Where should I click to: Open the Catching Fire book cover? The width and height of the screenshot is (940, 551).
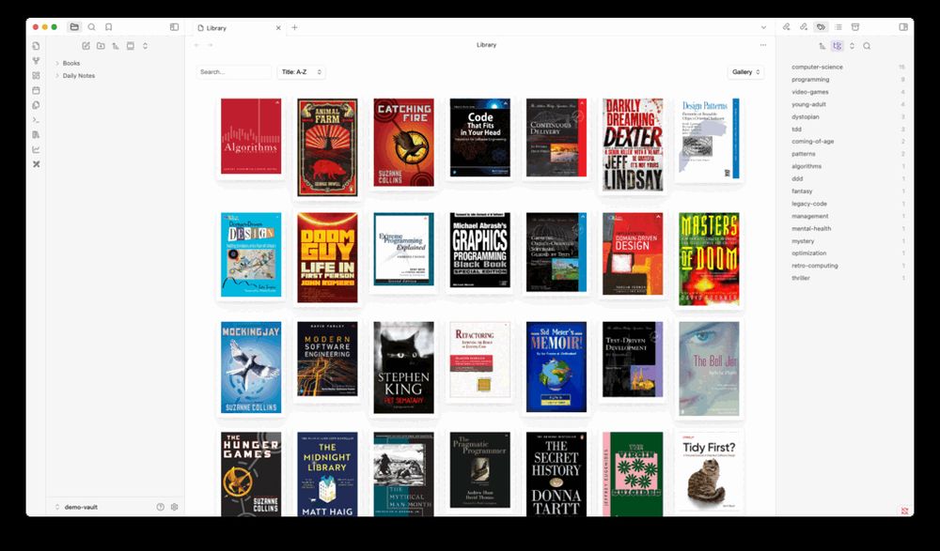point(403,143)
